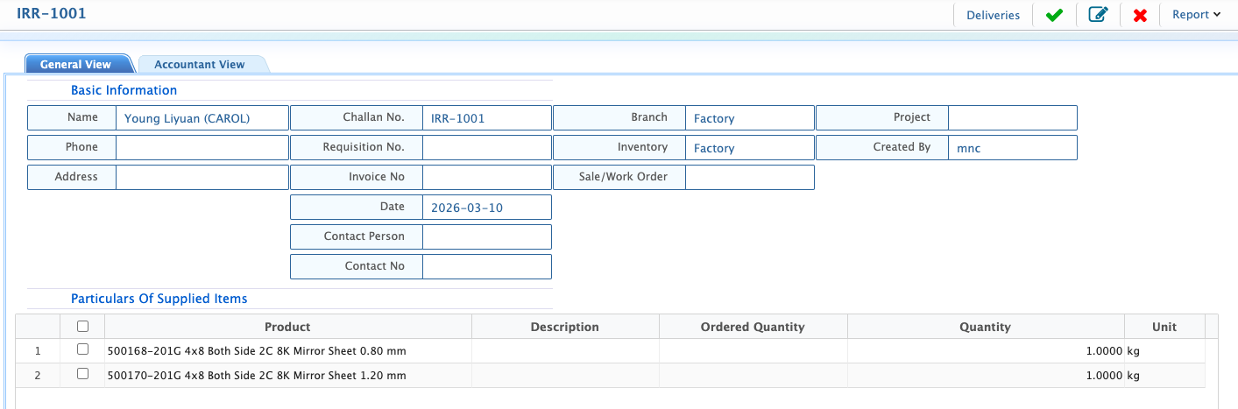This screenshot has height=409, width=1238.
Task: Click the green checkmark approve icon
Action: [x=1054, y=15]
